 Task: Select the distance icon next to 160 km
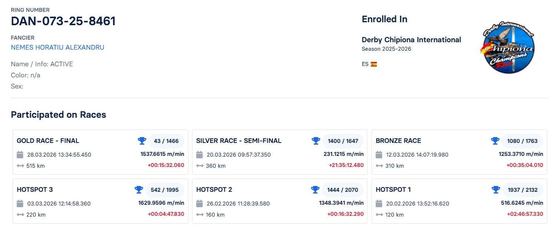[200, 214]
